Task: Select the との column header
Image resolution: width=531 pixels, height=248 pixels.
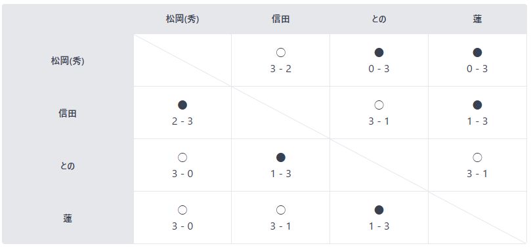Action: pos(379,19)
